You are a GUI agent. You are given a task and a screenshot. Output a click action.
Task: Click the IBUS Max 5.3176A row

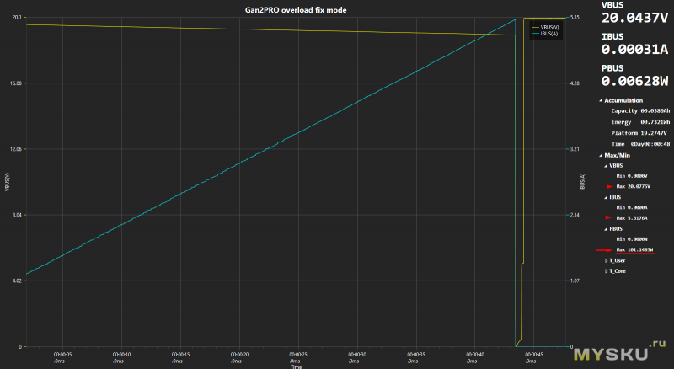[631, 218]
